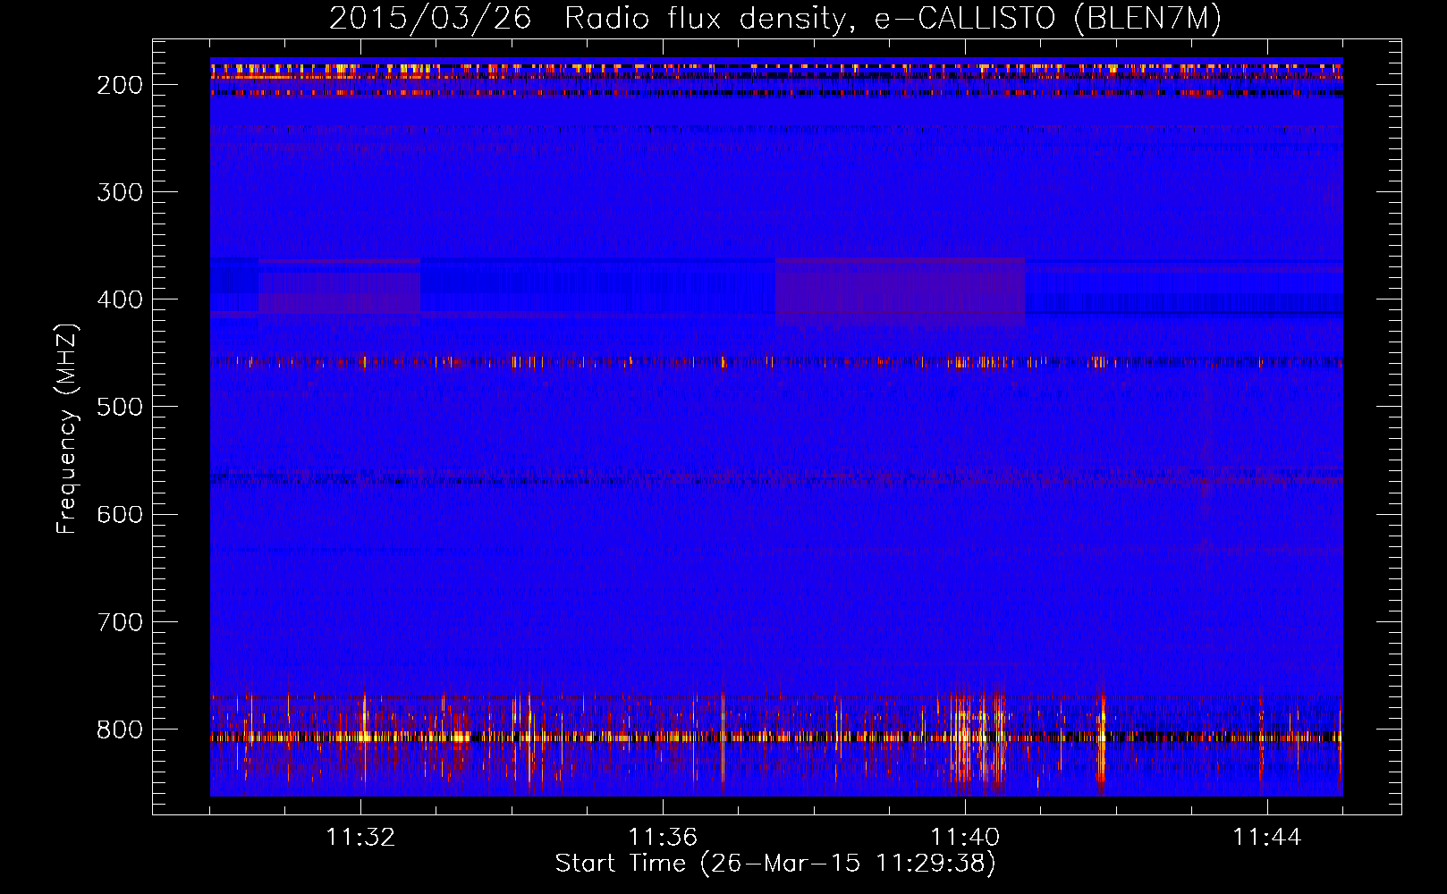Click the 11:32 time tick label
Screen dimensions: 1447x894
click(x=360, y=838)
